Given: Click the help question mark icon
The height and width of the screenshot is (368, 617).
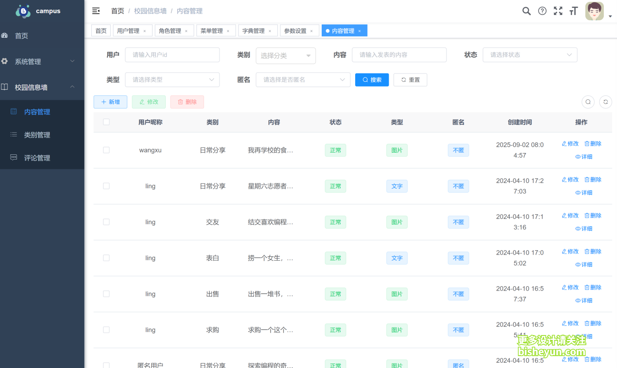Looking at the screenshot, I should pyautogui.click(x=542, y=11).
